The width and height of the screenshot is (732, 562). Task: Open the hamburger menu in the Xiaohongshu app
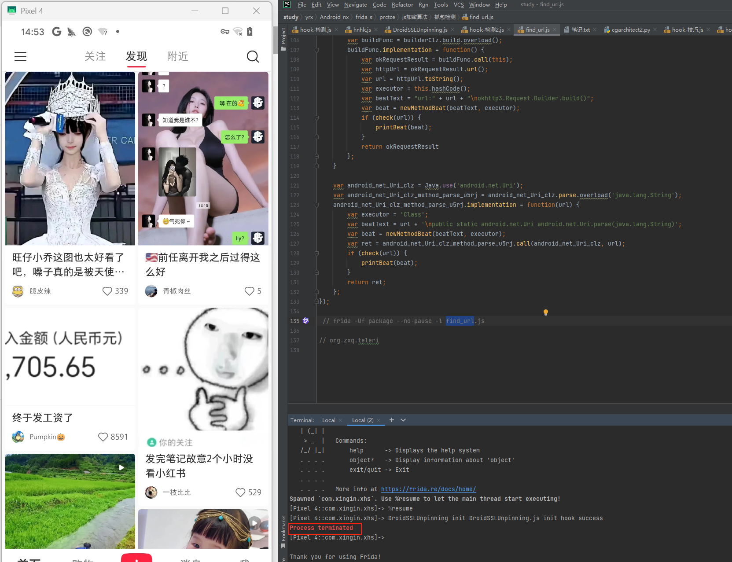pyautogui.click(x=20, y=56)
